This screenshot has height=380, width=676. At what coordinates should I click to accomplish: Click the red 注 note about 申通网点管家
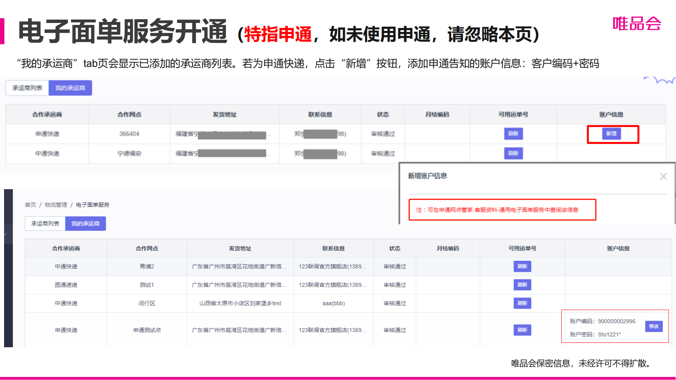[x=497, y=210]
